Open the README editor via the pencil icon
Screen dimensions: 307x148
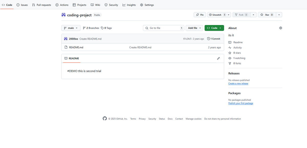pos(218,58)
